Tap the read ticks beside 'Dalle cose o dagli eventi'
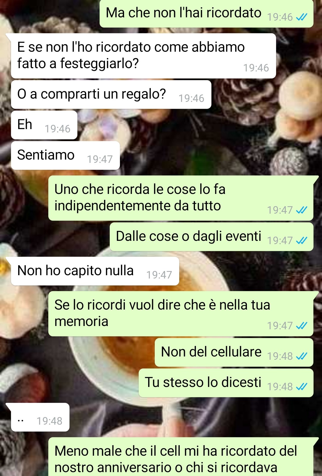Image resolution: width=322 pixels, height=476 pixels. pyautogui.click(x=301, y=241)
